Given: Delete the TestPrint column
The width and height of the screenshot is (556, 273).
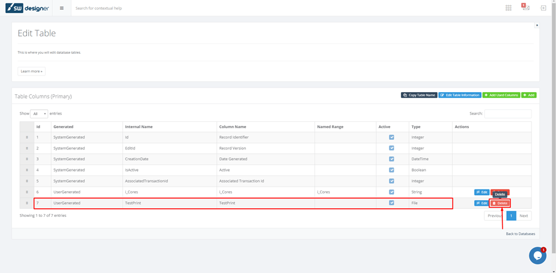Looking at the screenshot, I should (500, 203).
